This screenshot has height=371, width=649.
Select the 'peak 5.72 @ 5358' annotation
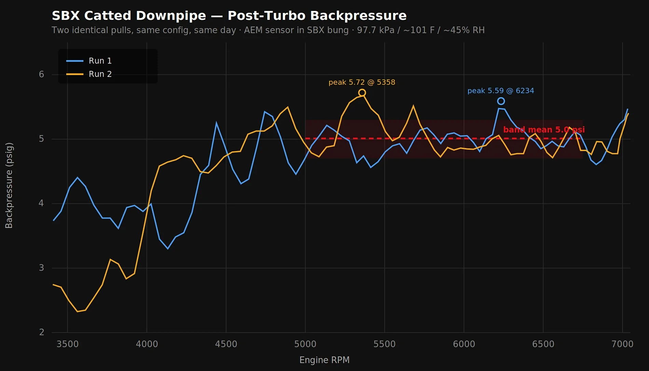click(x=362, y=82)
